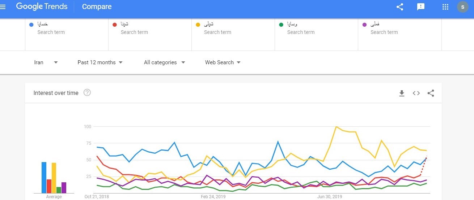Open help for Interest over time
This screenshot has height=200, width=474.
coord(87,93)
